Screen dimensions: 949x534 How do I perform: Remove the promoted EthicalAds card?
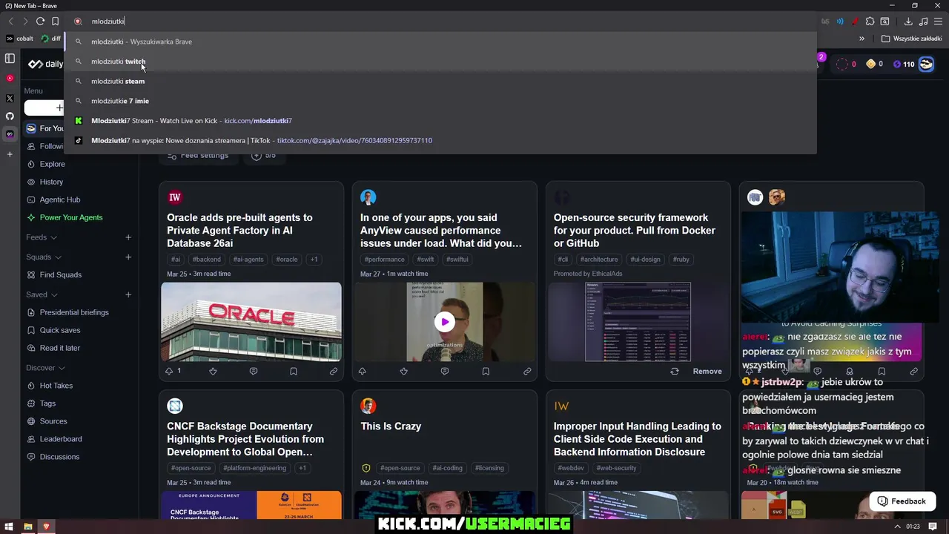tap(707, 371)
